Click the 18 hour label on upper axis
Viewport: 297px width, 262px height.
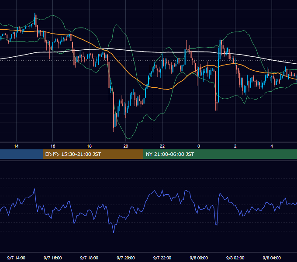(89, 146)
